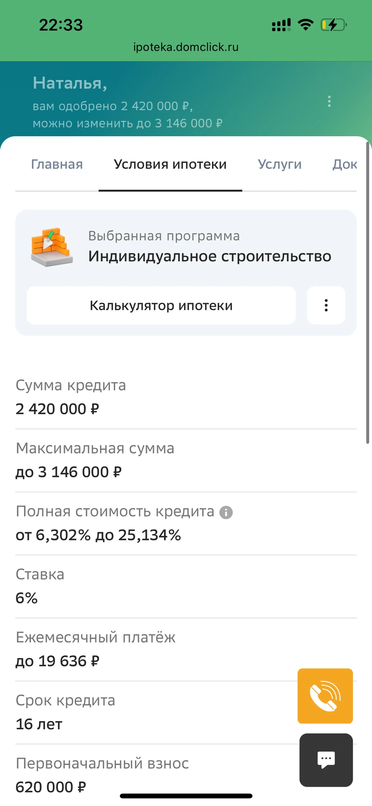Tap the Индивидуальное строительство program title
The image size is (372, 806).
[210, 257]
